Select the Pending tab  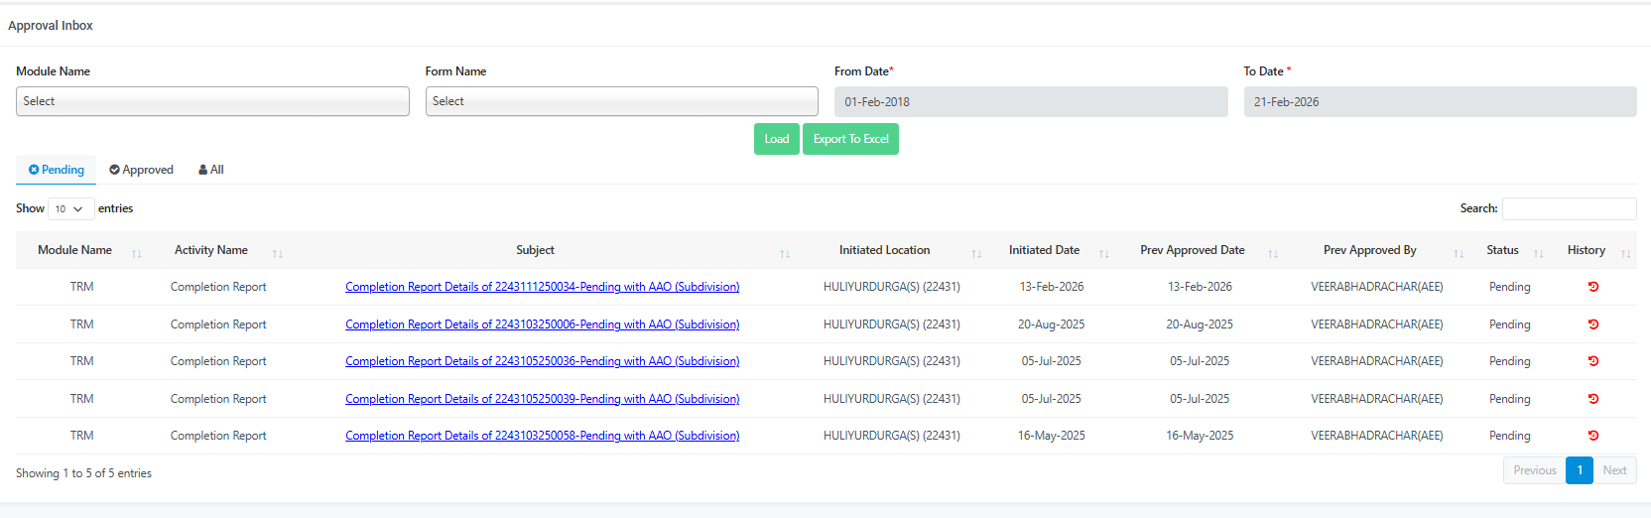click(x=57, y=170)
